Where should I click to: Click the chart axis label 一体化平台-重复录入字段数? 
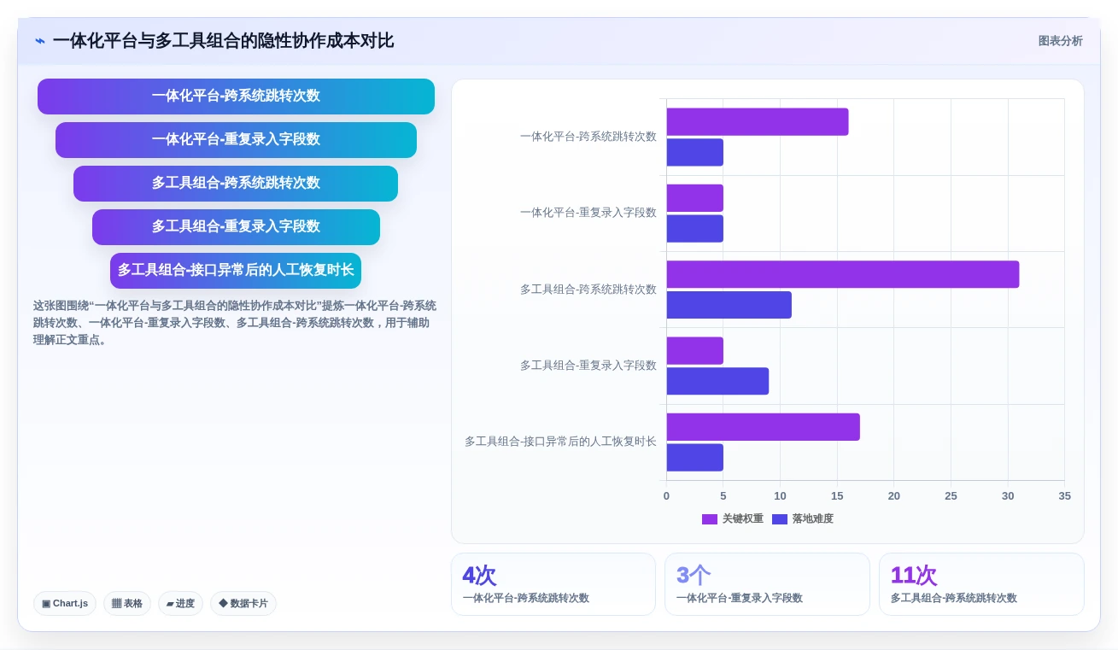click(x=588, y=213)
